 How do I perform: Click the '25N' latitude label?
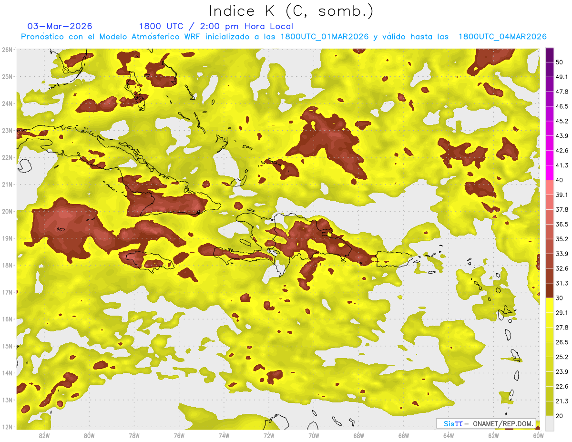coord(7,76)
